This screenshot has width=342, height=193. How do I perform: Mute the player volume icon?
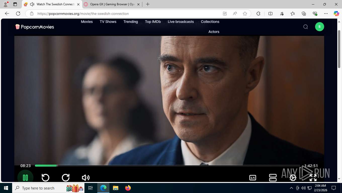[86, 178]
